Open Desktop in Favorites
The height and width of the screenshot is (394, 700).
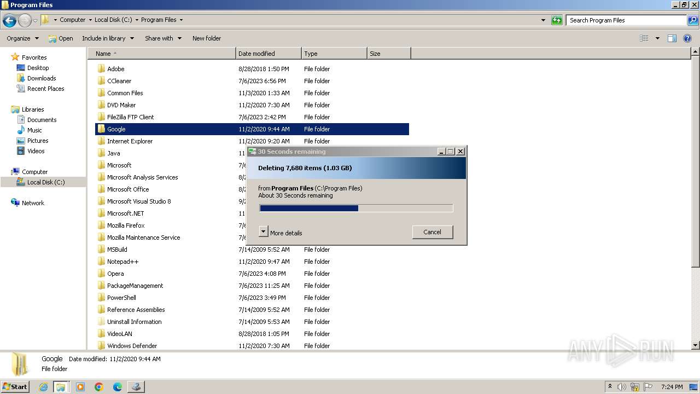38,68
